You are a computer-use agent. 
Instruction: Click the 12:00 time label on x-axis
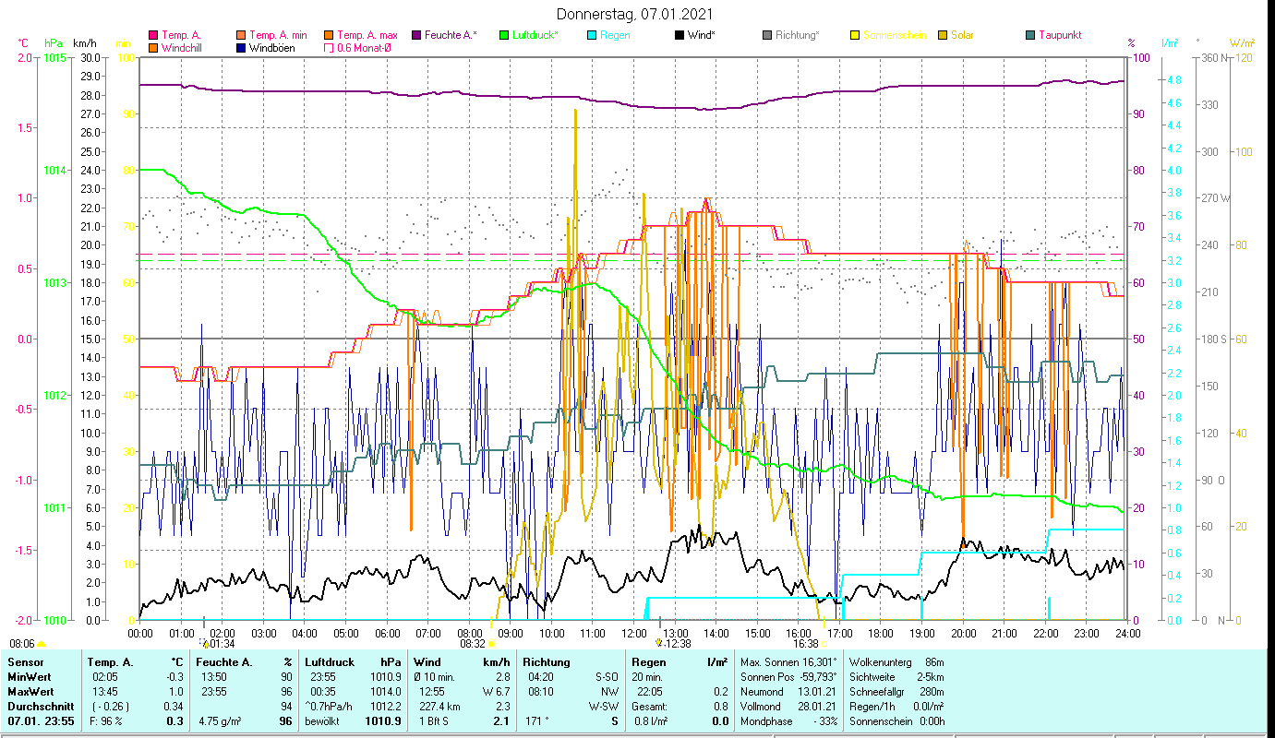coord(633,634)
